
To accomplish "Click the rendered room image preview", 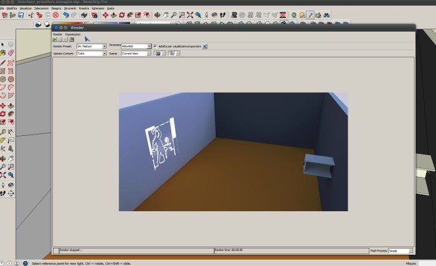I will (x=234, y=151).
